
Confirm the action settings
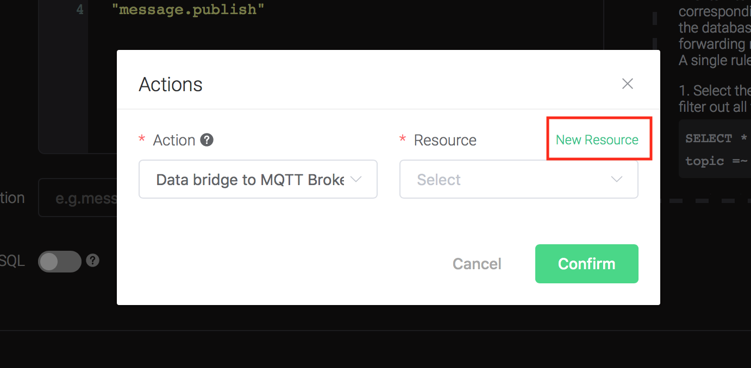587,264
